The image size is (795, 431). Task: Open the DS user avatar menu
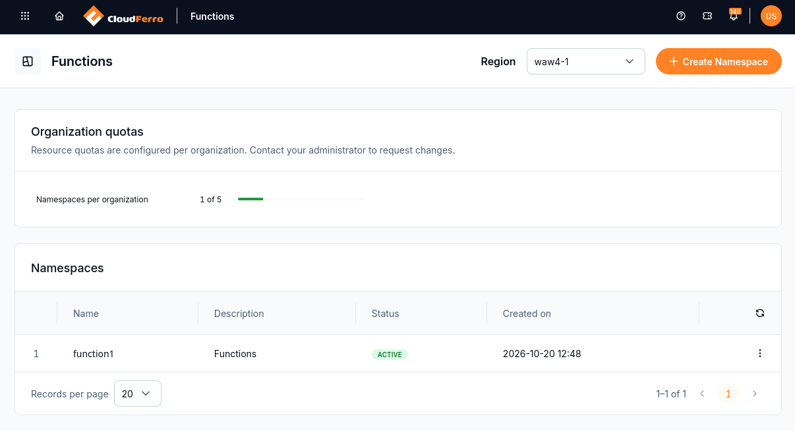pos(771,16)
